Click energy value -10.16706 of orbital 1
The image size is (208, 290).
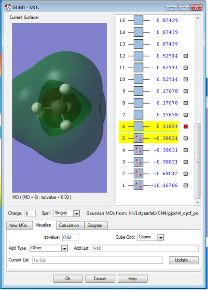(x=164, y=185)
